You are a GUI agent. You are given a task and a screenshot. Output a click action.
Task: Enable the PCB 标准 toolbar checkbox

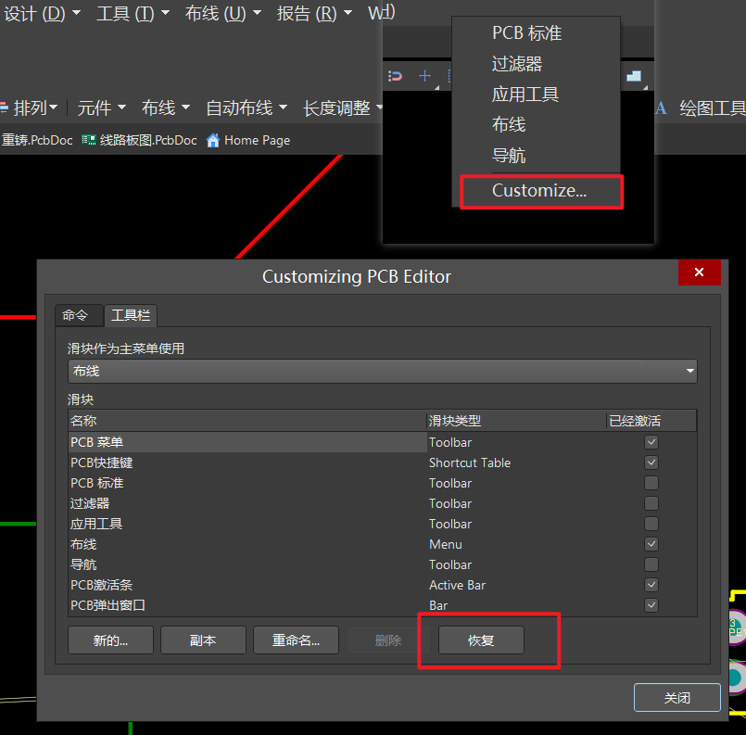651,483
